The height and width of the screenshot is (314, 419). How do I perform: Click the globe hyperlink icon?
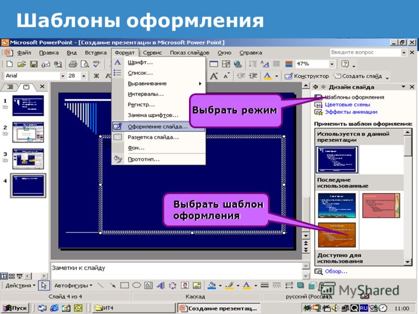pos(238,64)
